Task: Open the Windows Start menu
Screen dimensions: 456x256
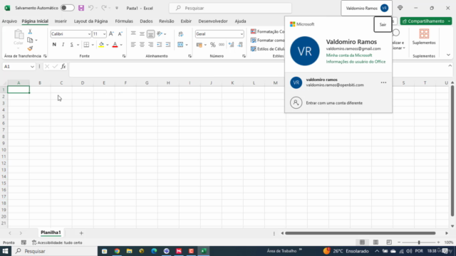Action: (x=5, y=251)
